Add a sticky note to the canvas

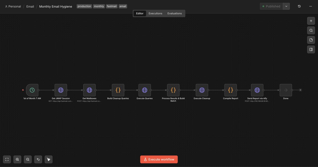click(311, 40)
